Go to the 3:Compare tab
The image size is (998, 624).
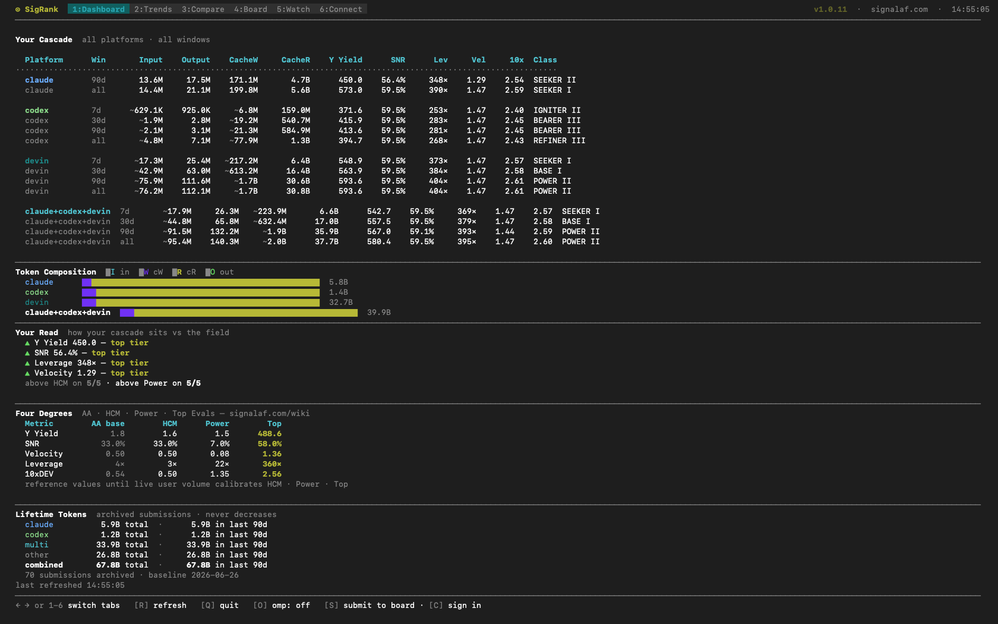[x=203, y=10]
